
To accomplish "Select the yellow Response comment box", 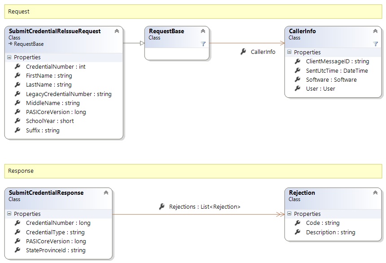I will [193, 171].
